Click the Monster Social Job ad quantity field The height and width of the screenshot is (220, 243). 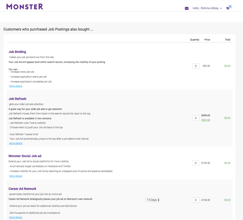click(196, 163)
